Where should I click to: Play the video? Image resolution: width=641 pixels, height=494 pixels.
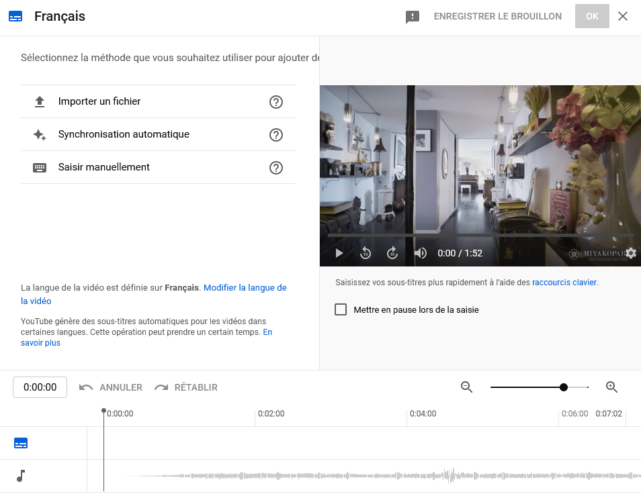pos(339,253)
